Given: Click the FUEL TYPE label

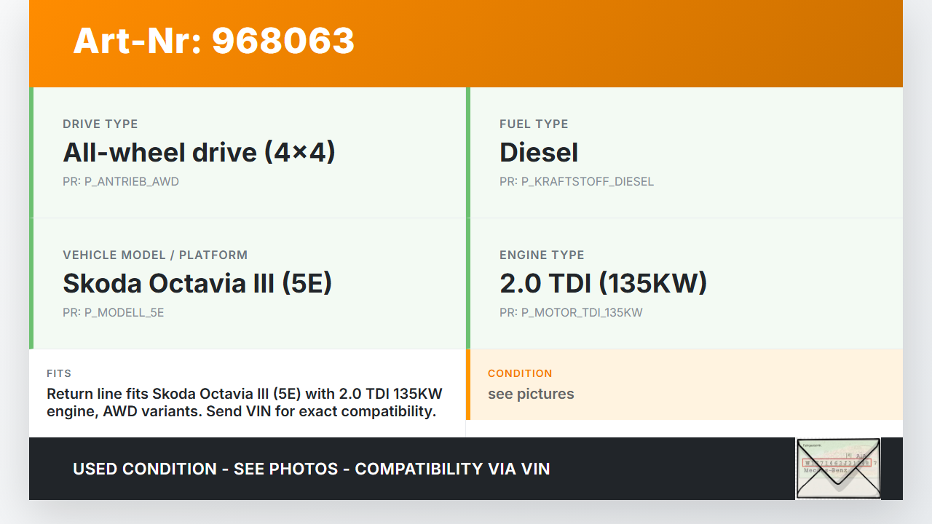Looking at the screenshot, I should pyautogui.click(x=534, y=124).
